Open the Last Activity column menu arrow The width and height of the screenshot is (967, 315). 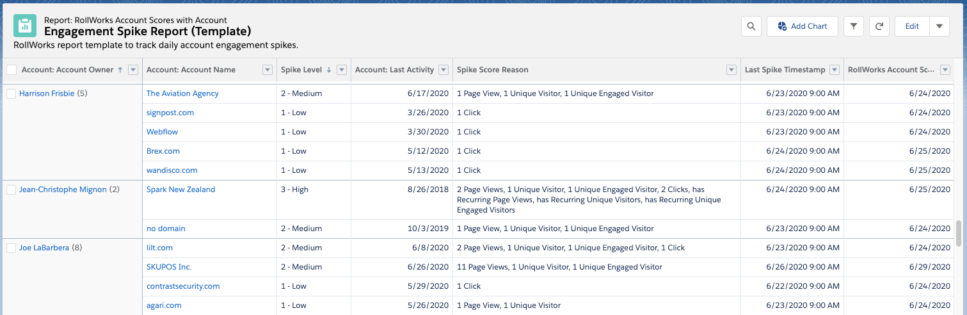(443, 70)
